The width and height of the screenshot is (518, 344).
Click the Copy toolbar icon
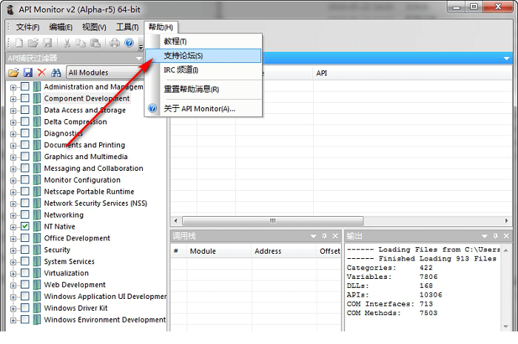click(x=81, y=43)
